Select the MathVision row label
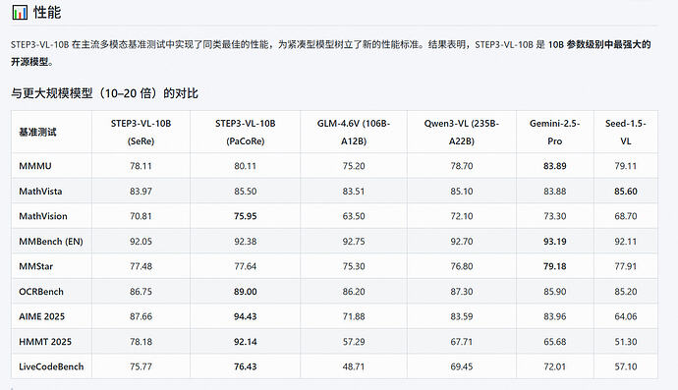Image resolution: width=678 pixels, height=390 pixels. point(43,216)
